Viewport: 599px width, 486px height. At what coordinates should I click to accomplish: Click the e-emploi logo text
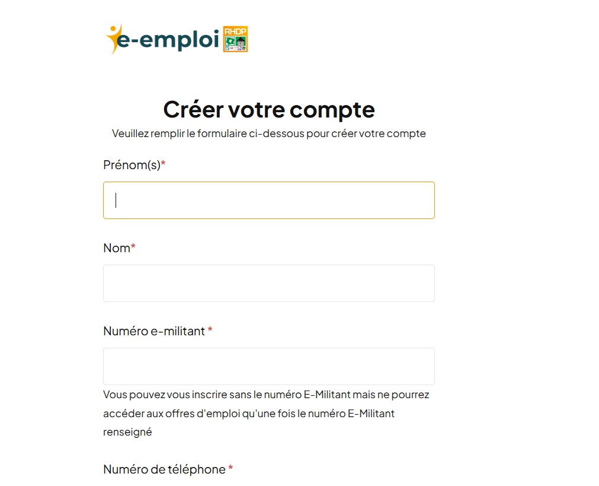click(167, 39)
